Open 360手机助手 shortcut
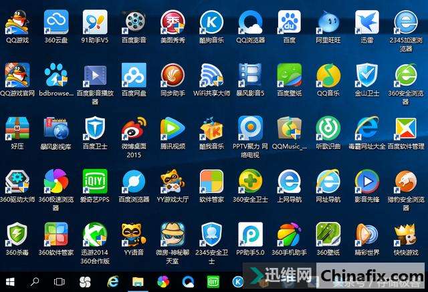The width and height of the screenshot is (428, 292). (289, 234)
